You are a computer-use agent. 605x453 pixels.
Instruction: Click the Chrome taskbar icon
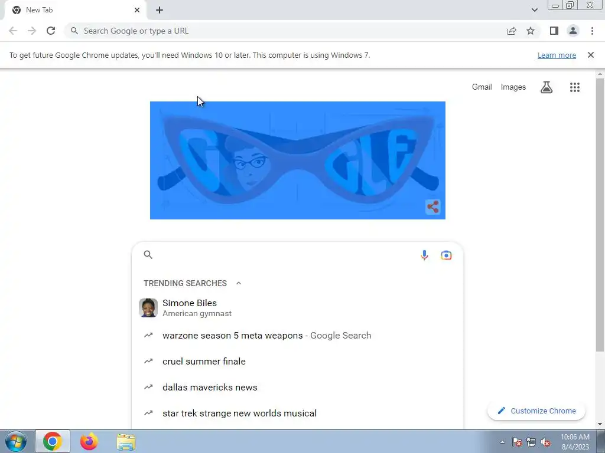click(x=53, y=441)
